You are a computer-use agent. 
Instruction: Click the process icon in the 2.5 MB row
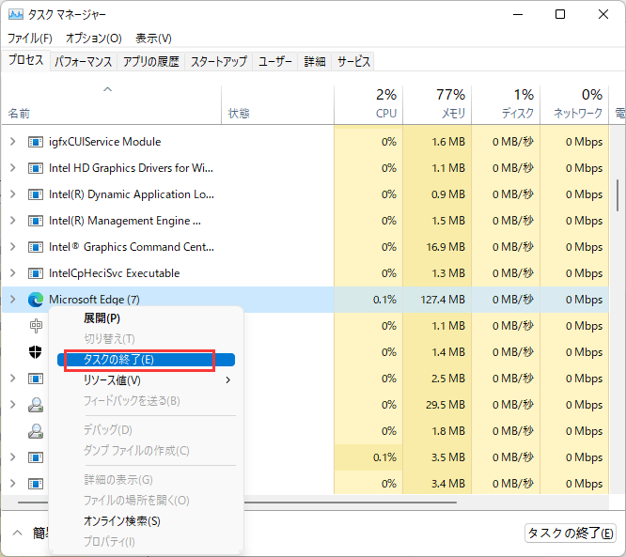(36, 379)
